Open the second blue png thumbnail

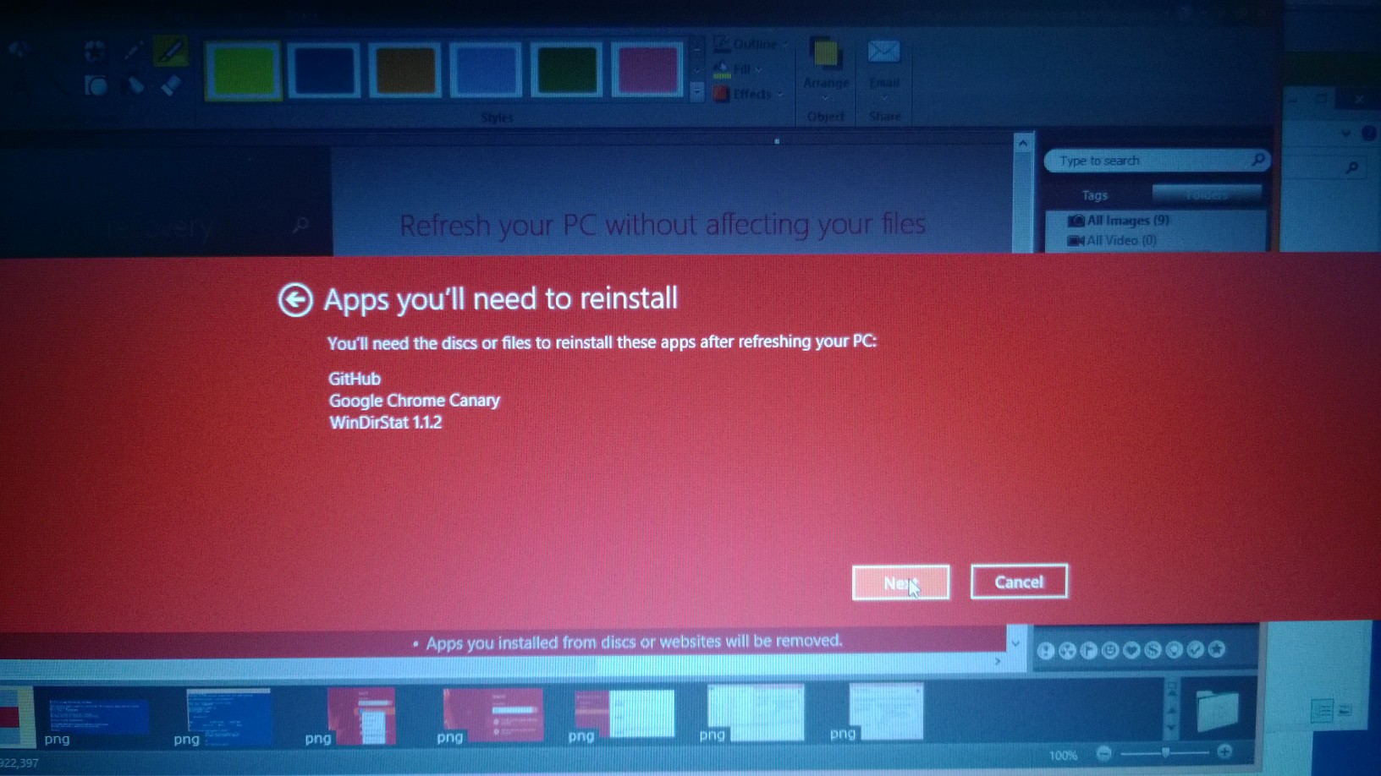(229, 717)
